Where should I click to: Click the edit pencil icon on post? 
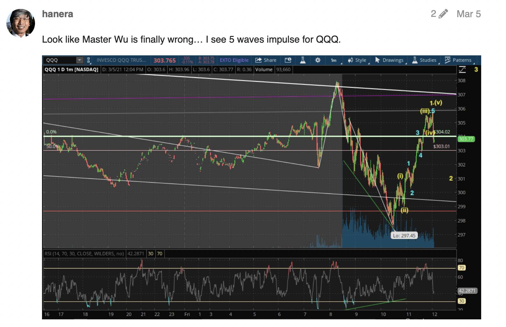click(443, 14)
